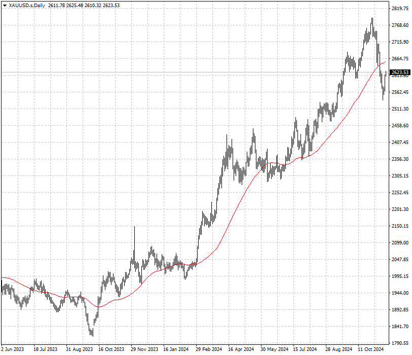Image resolution: width=412 pixels, height=355 pixels.
Task: Click the 2201.30 price axis label
Action: (400, 209)
